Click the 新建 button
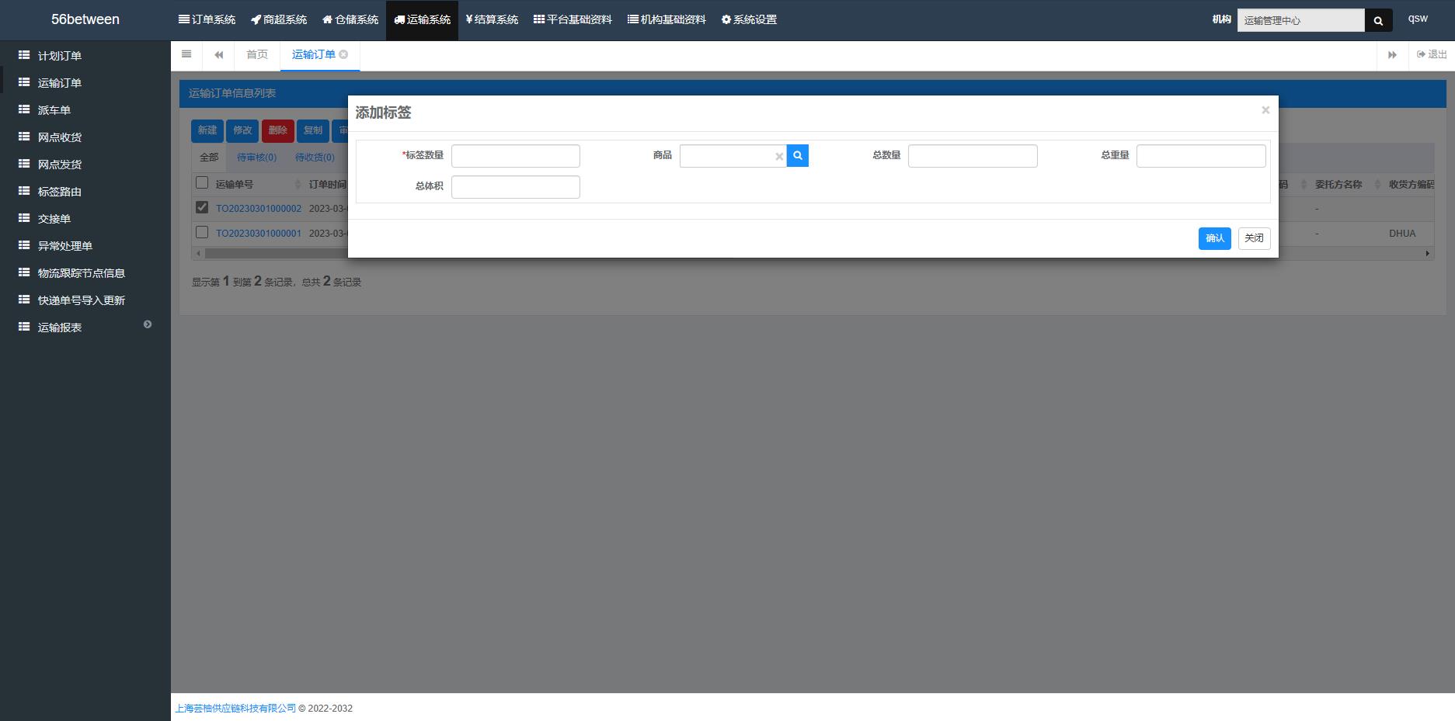Screen dimensions: 1455x721 click(x=207, y=130)
